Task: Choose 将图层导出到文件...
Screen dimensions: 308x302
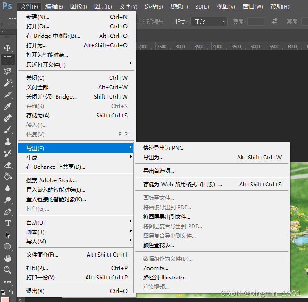Action: [x=212, y=217]
